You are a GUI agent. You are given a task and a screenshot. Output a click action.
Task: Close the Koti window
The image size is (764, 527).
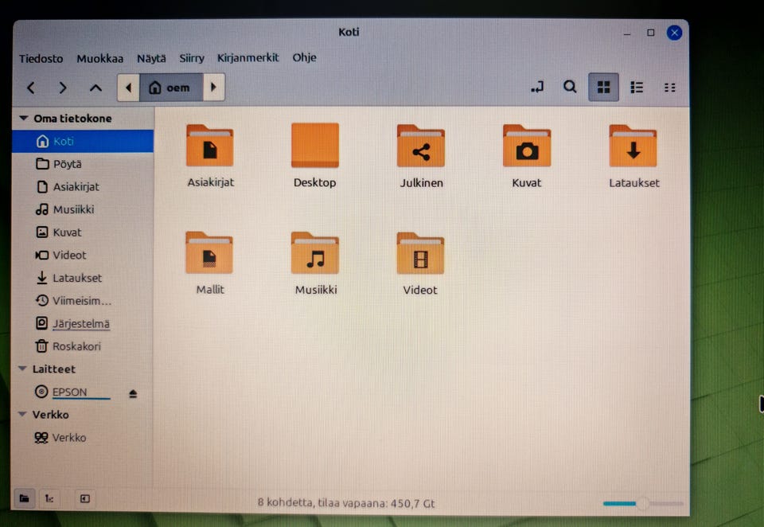point(674,33)
